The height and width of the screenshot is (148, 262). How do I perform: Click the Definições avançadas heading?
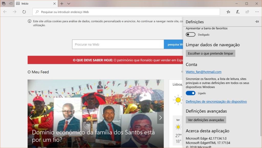(206, 111)
